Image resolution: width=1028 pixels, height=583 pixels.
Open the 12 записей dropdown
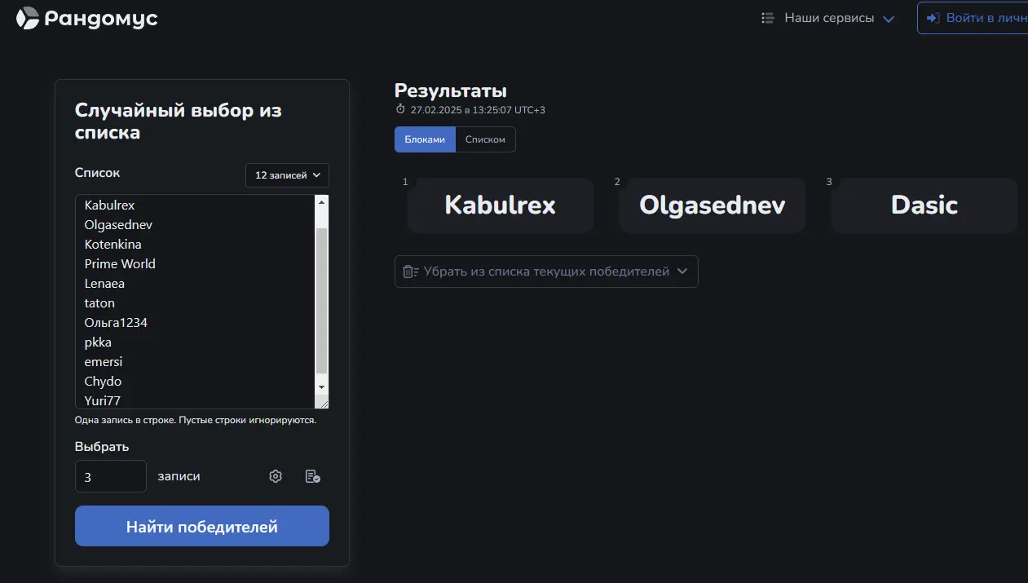(287, 175)
